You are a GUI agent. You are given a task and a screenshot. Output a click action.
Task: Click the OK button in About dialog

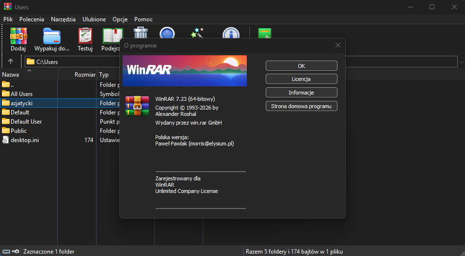(301, 66)
